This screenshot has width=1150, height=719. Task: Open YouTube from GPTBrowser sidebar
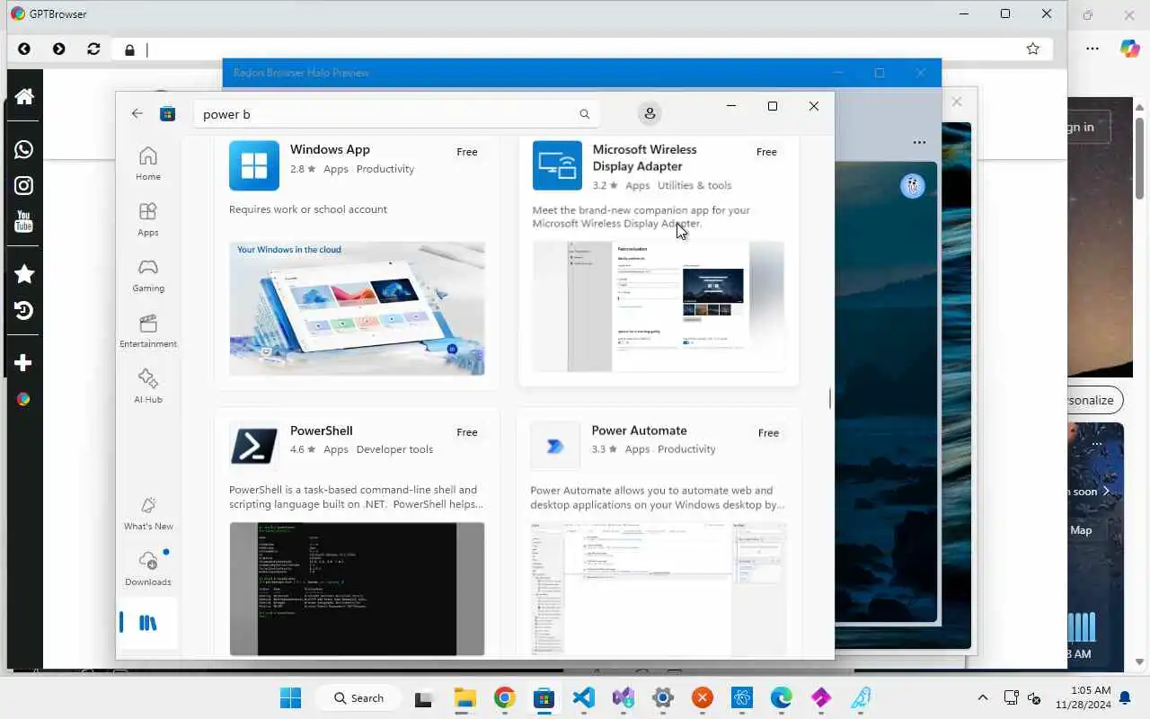24,221
